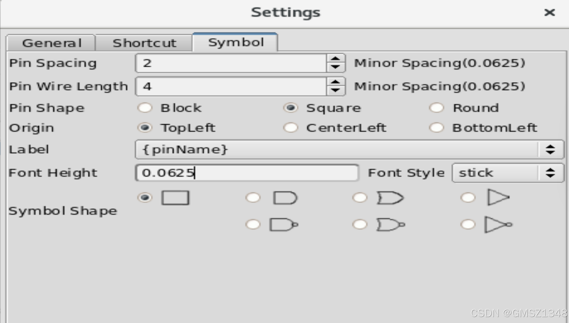Select the rectangle symbol shape
The width and height of the screenshot is (569, 323).
coord(145,198)
